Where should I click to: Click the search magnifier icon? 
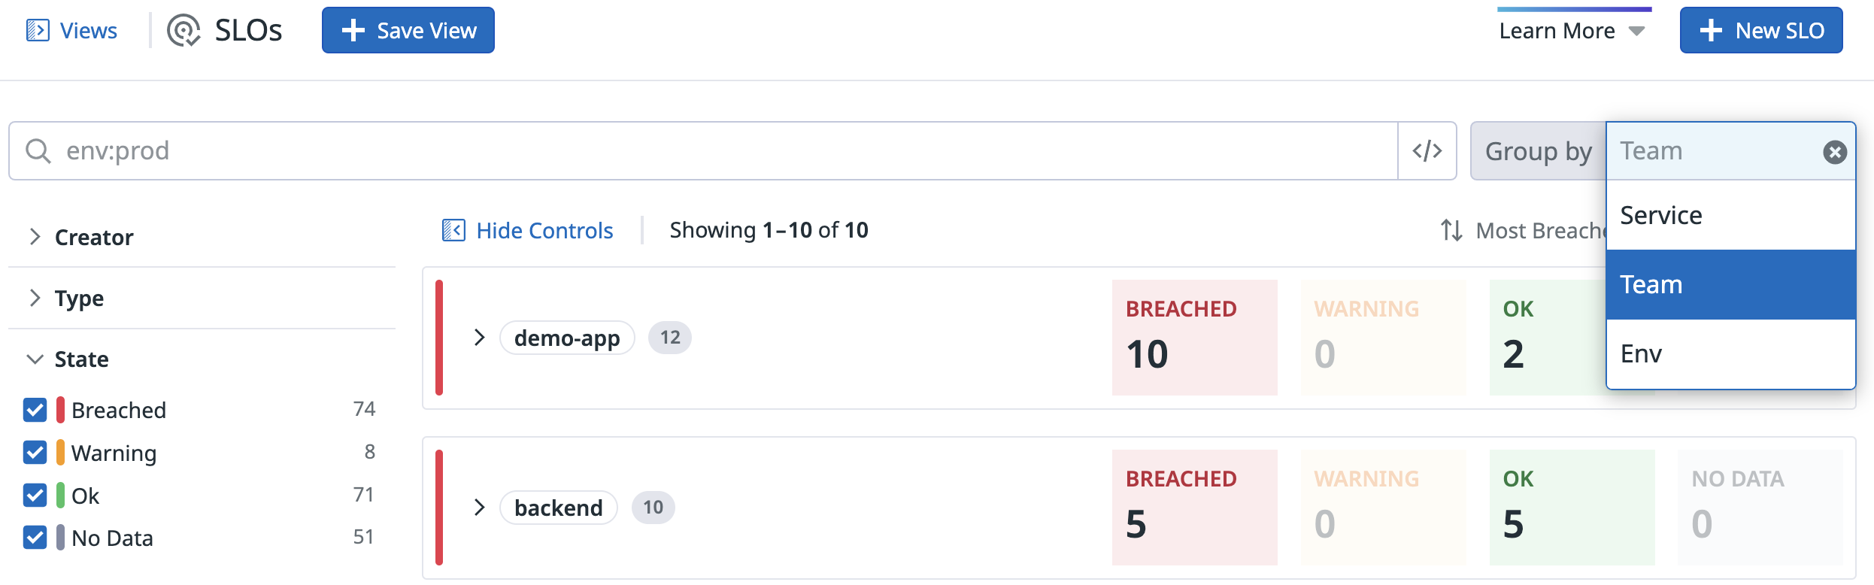(x=38, y=150)
